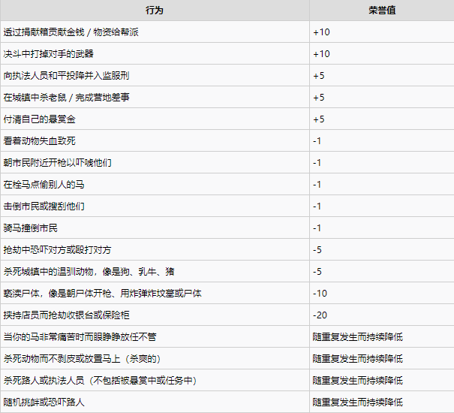Viewport: 454px width, 413px height.
Task: Click the -1 value for '骑马撞倒市民'
Action: pyautogui.click(x=317, y=228)
